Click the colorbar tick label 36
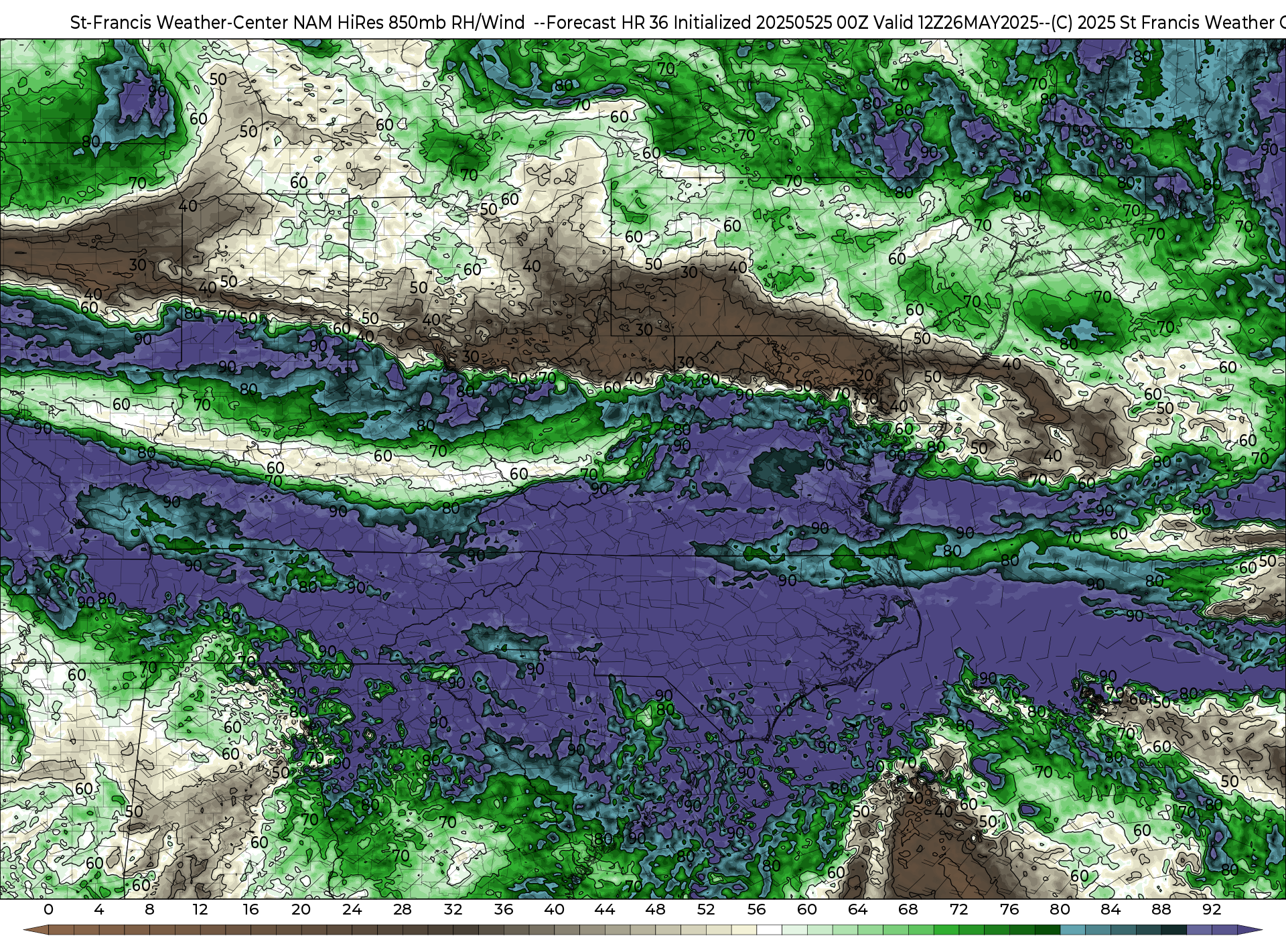Screen dimensions: 1286x938 [504, 909]
